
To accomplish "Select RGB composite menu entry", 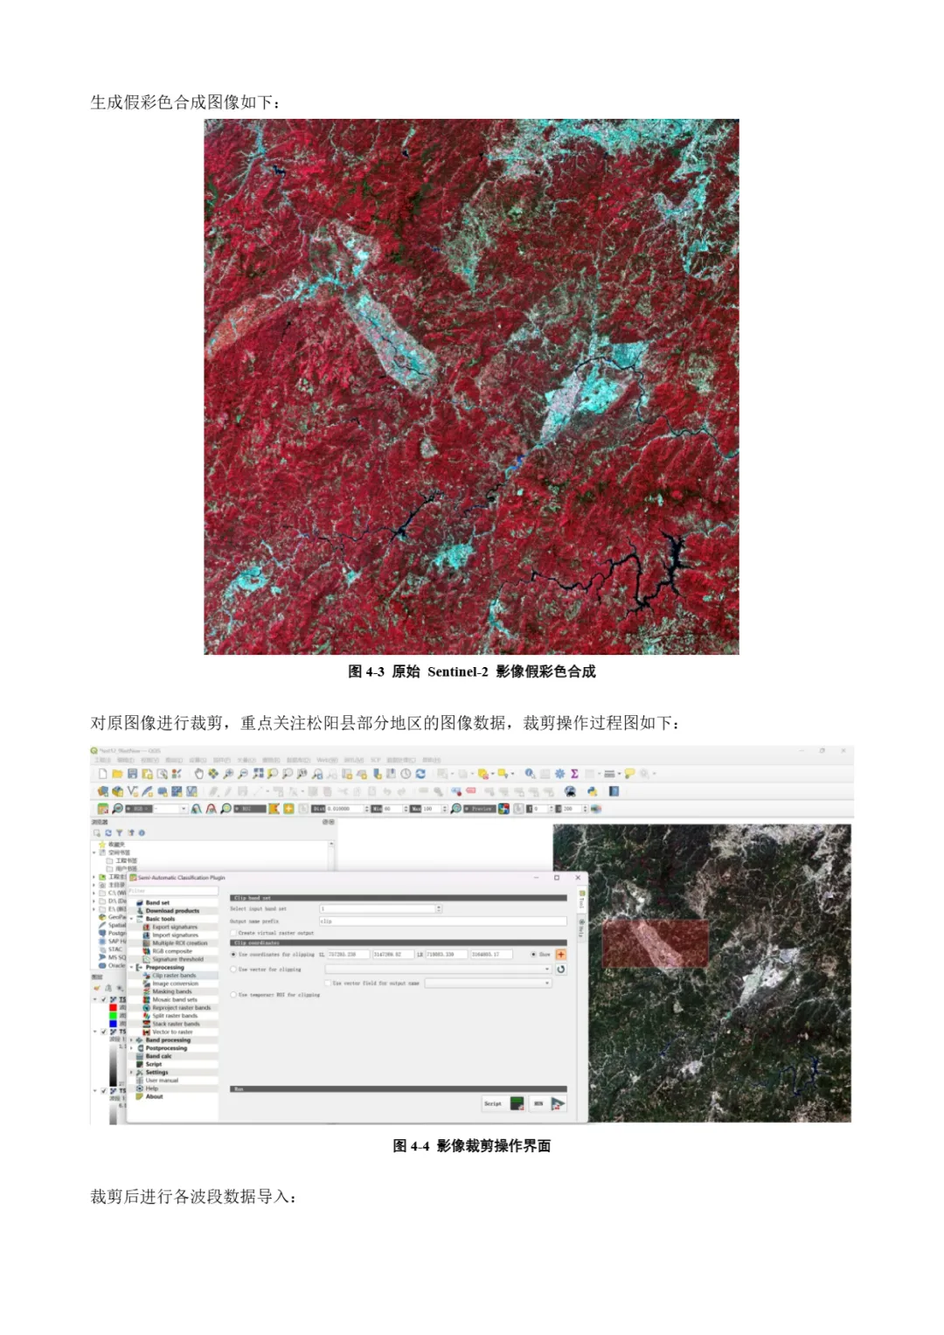I will click(x=171, y=951).
